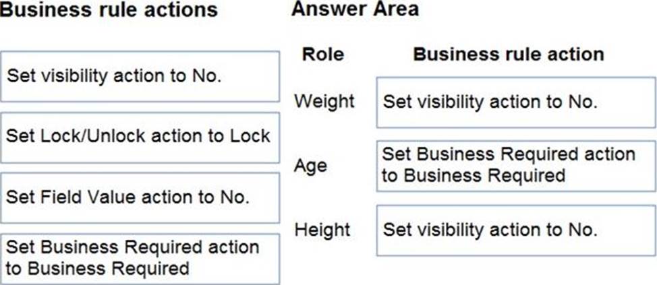The image size is (657, 285).
Task: Click "to Business Required" line in left actions list
Action: 97,268
